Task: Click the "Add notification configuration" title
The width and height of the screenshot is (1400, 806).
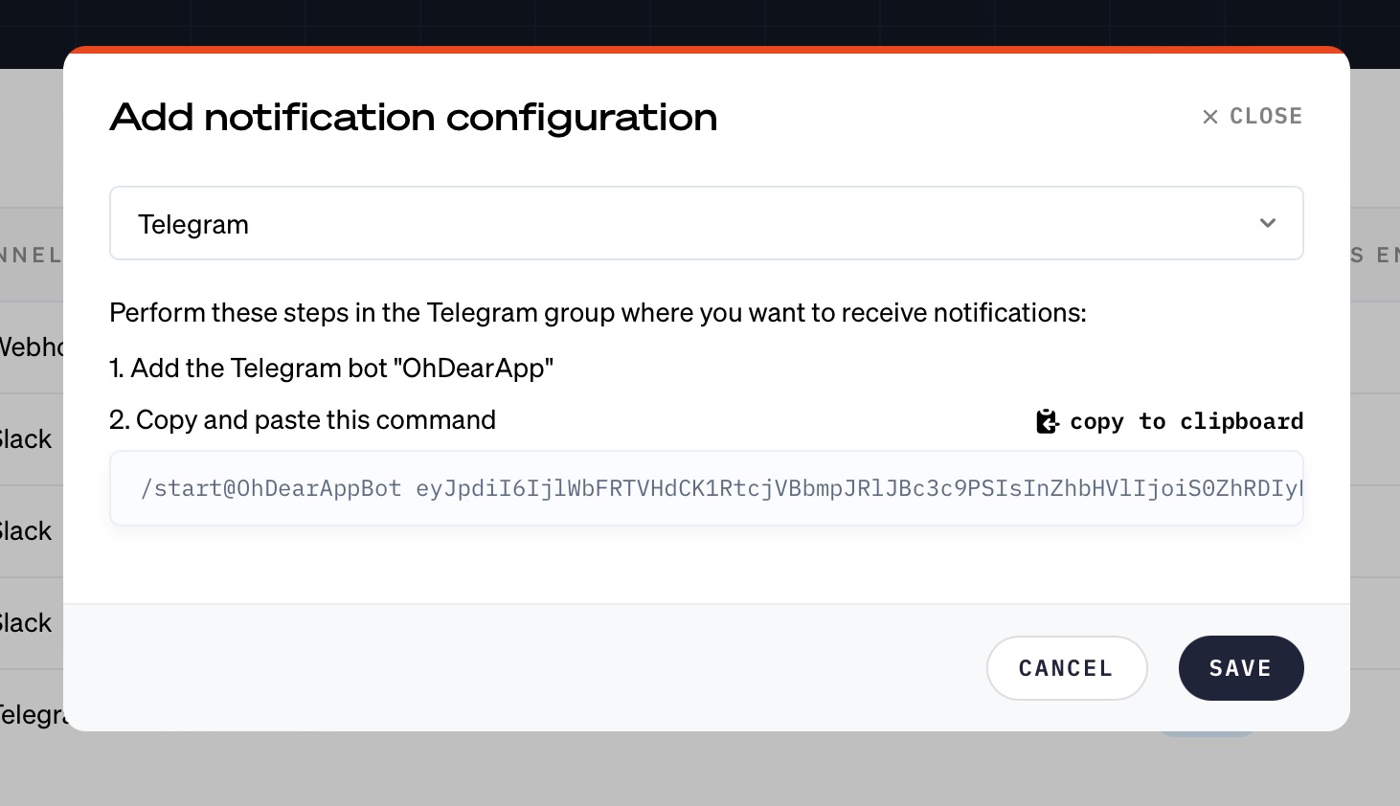Action: click(x=413, y=118)
